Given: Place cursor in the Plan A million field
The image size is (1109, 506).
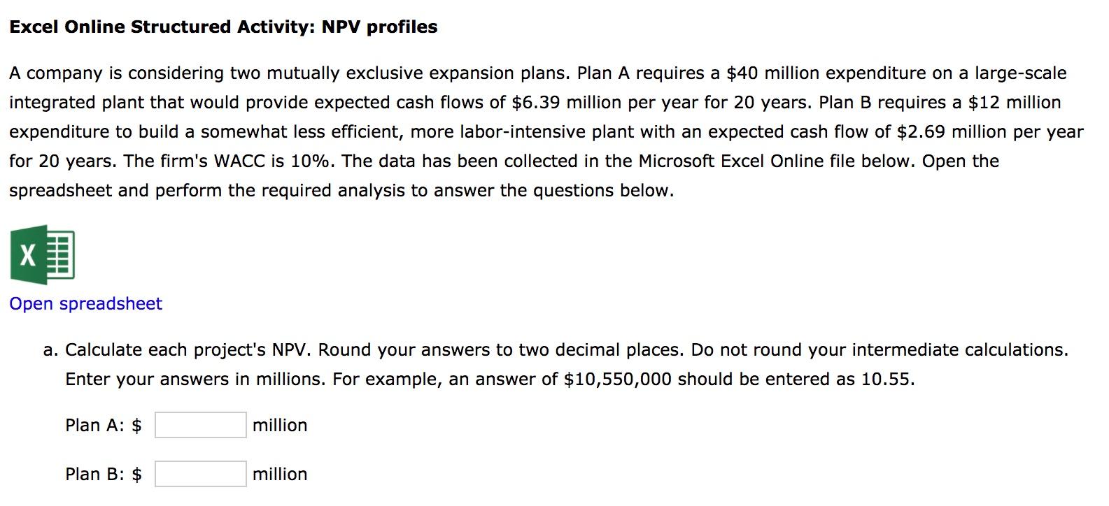Looking at the screenshot, I should (200, 424).
